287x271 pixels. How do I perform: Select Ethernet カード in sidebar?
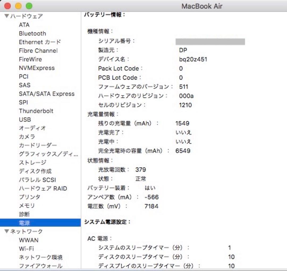click(x=40, y=42)
